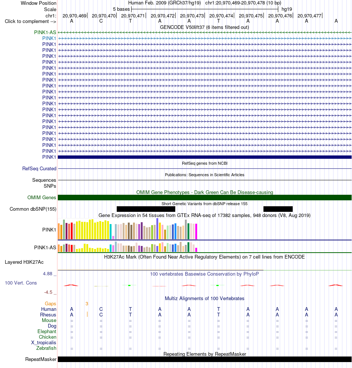The image size is (352, 368).
Task: Click the reference base C in the ruler row
Action: 101,21
